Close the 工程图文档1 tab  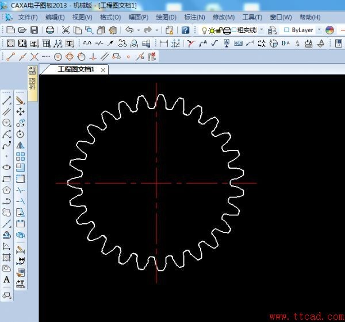(103, 70)
